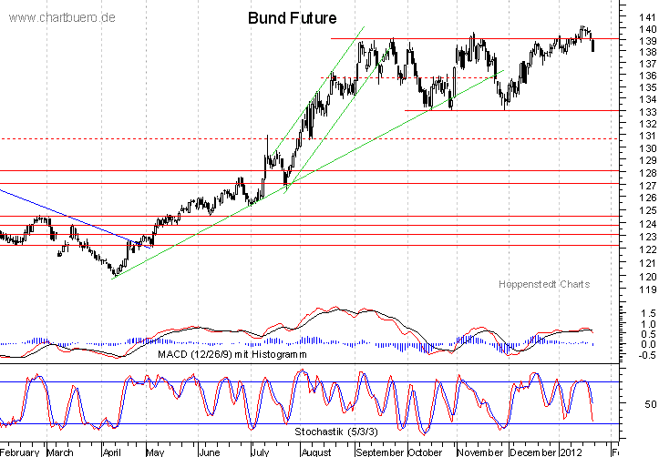Viewport: 659px width, 457px height.
Task: Click the 135 price axis value
Action: pos(647,87)
